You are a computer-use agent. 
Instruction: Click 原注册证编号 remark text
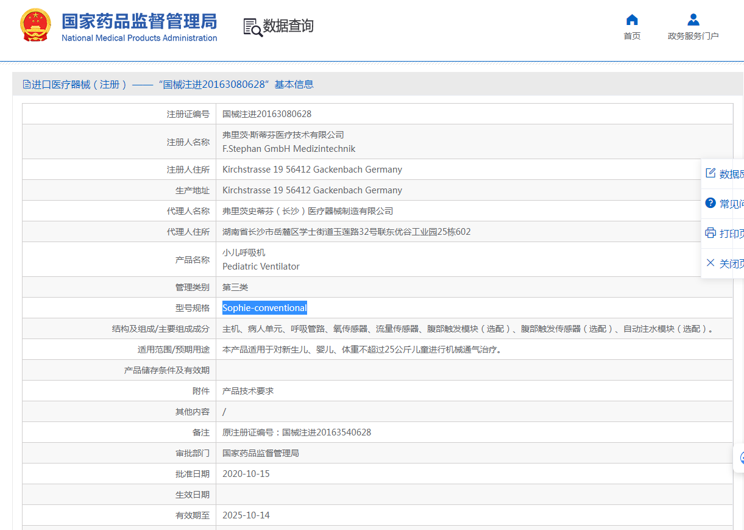(x=297, y=432)
